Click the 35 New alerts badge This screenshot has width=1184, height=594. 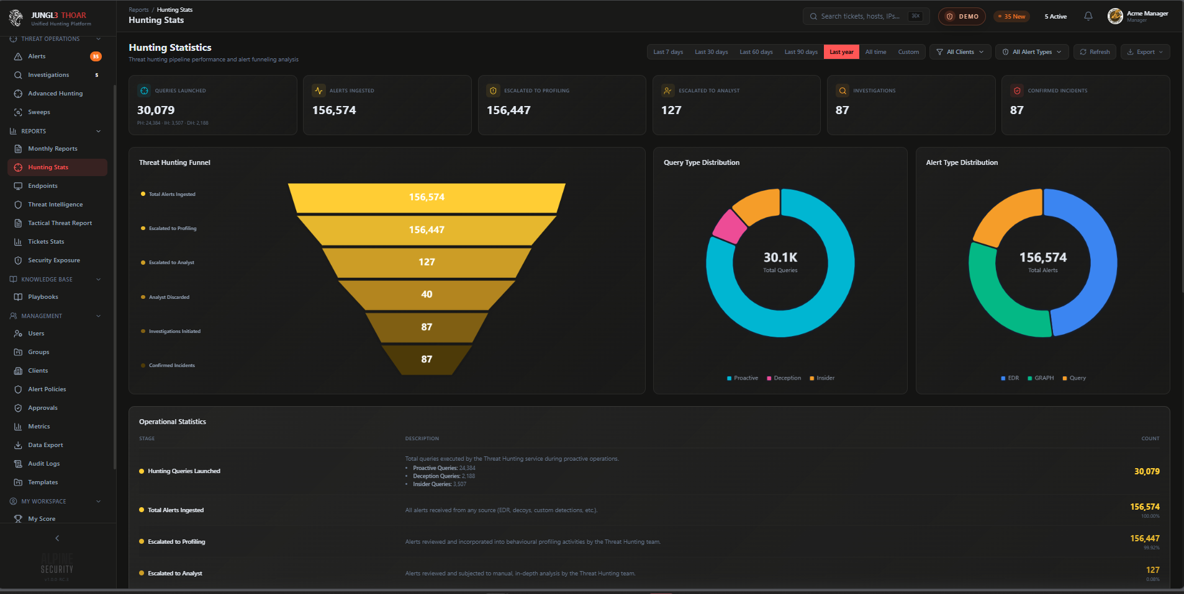1011,17
